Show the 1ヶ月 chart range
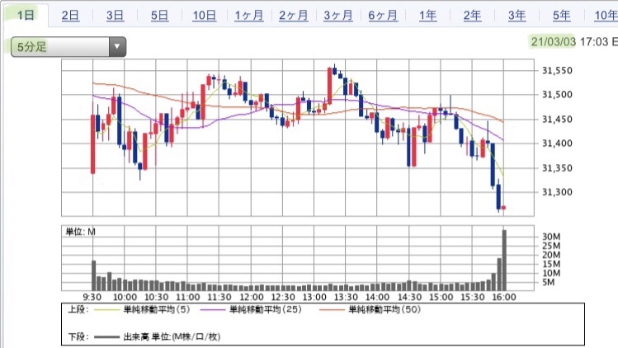Screen dimensions: 618x348 [248, 16]
